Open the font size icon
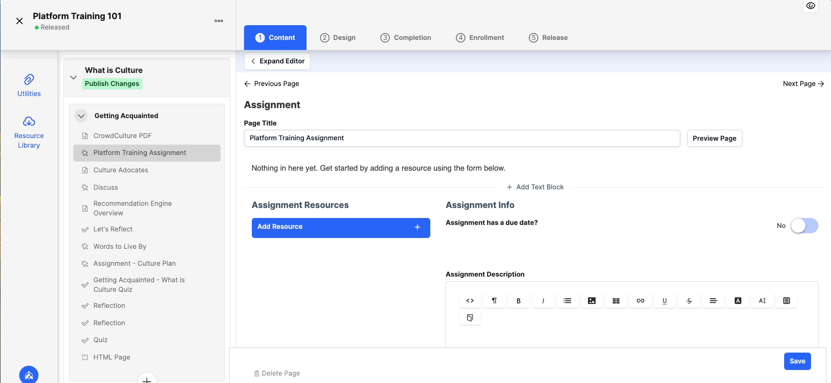This screenshot has width=831, height=383. (x=762, y=300)
